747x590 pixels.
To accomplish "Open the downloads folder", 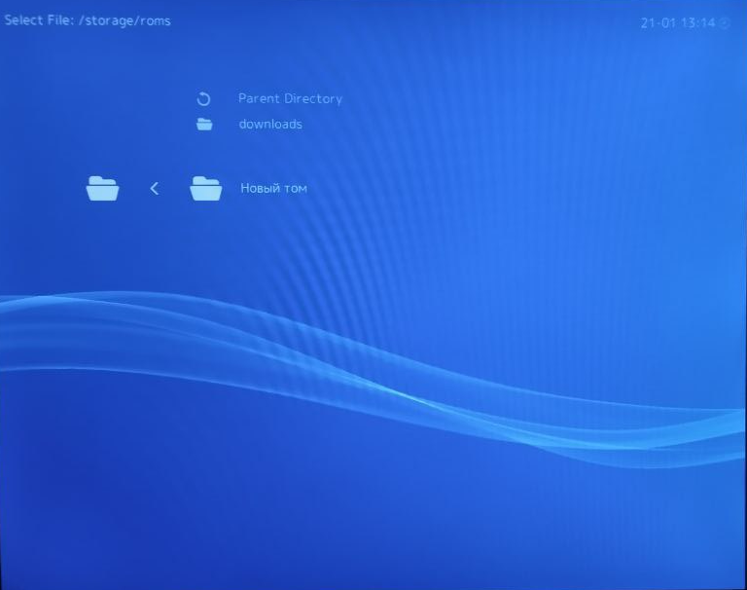I will coord(270,124).
